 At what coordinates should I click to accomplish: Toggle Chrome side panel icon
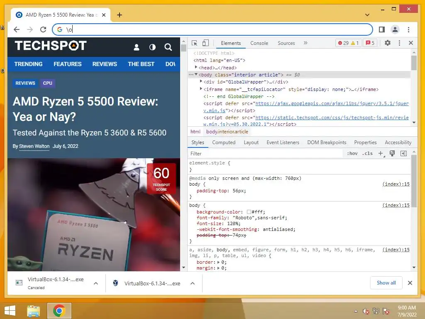click(x=382, y=29)
